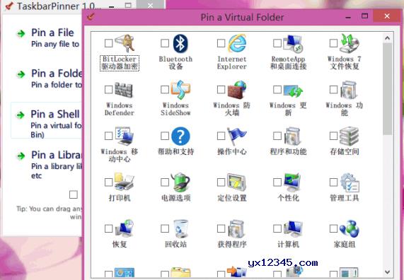404x280 pixels.
Task: Check the box for Windows 防火墙
Action: pos(221,90)
